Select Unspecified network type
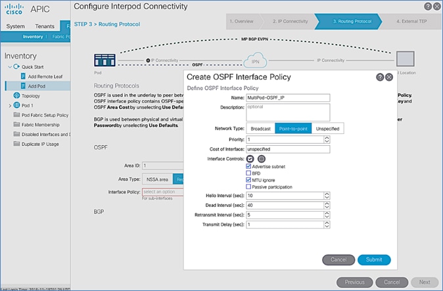The height and width of the screenshot is (291, 443). pos(328,129)
